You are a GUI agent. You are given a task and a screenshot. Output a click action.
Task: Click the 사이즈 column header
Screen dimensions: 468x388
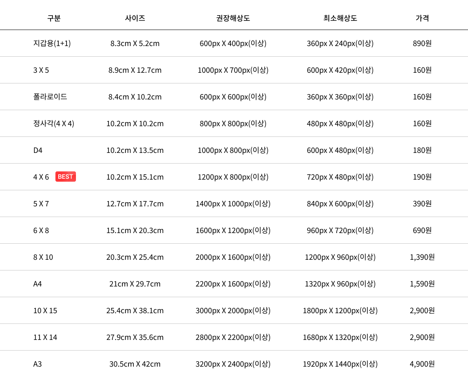[135, 18]
